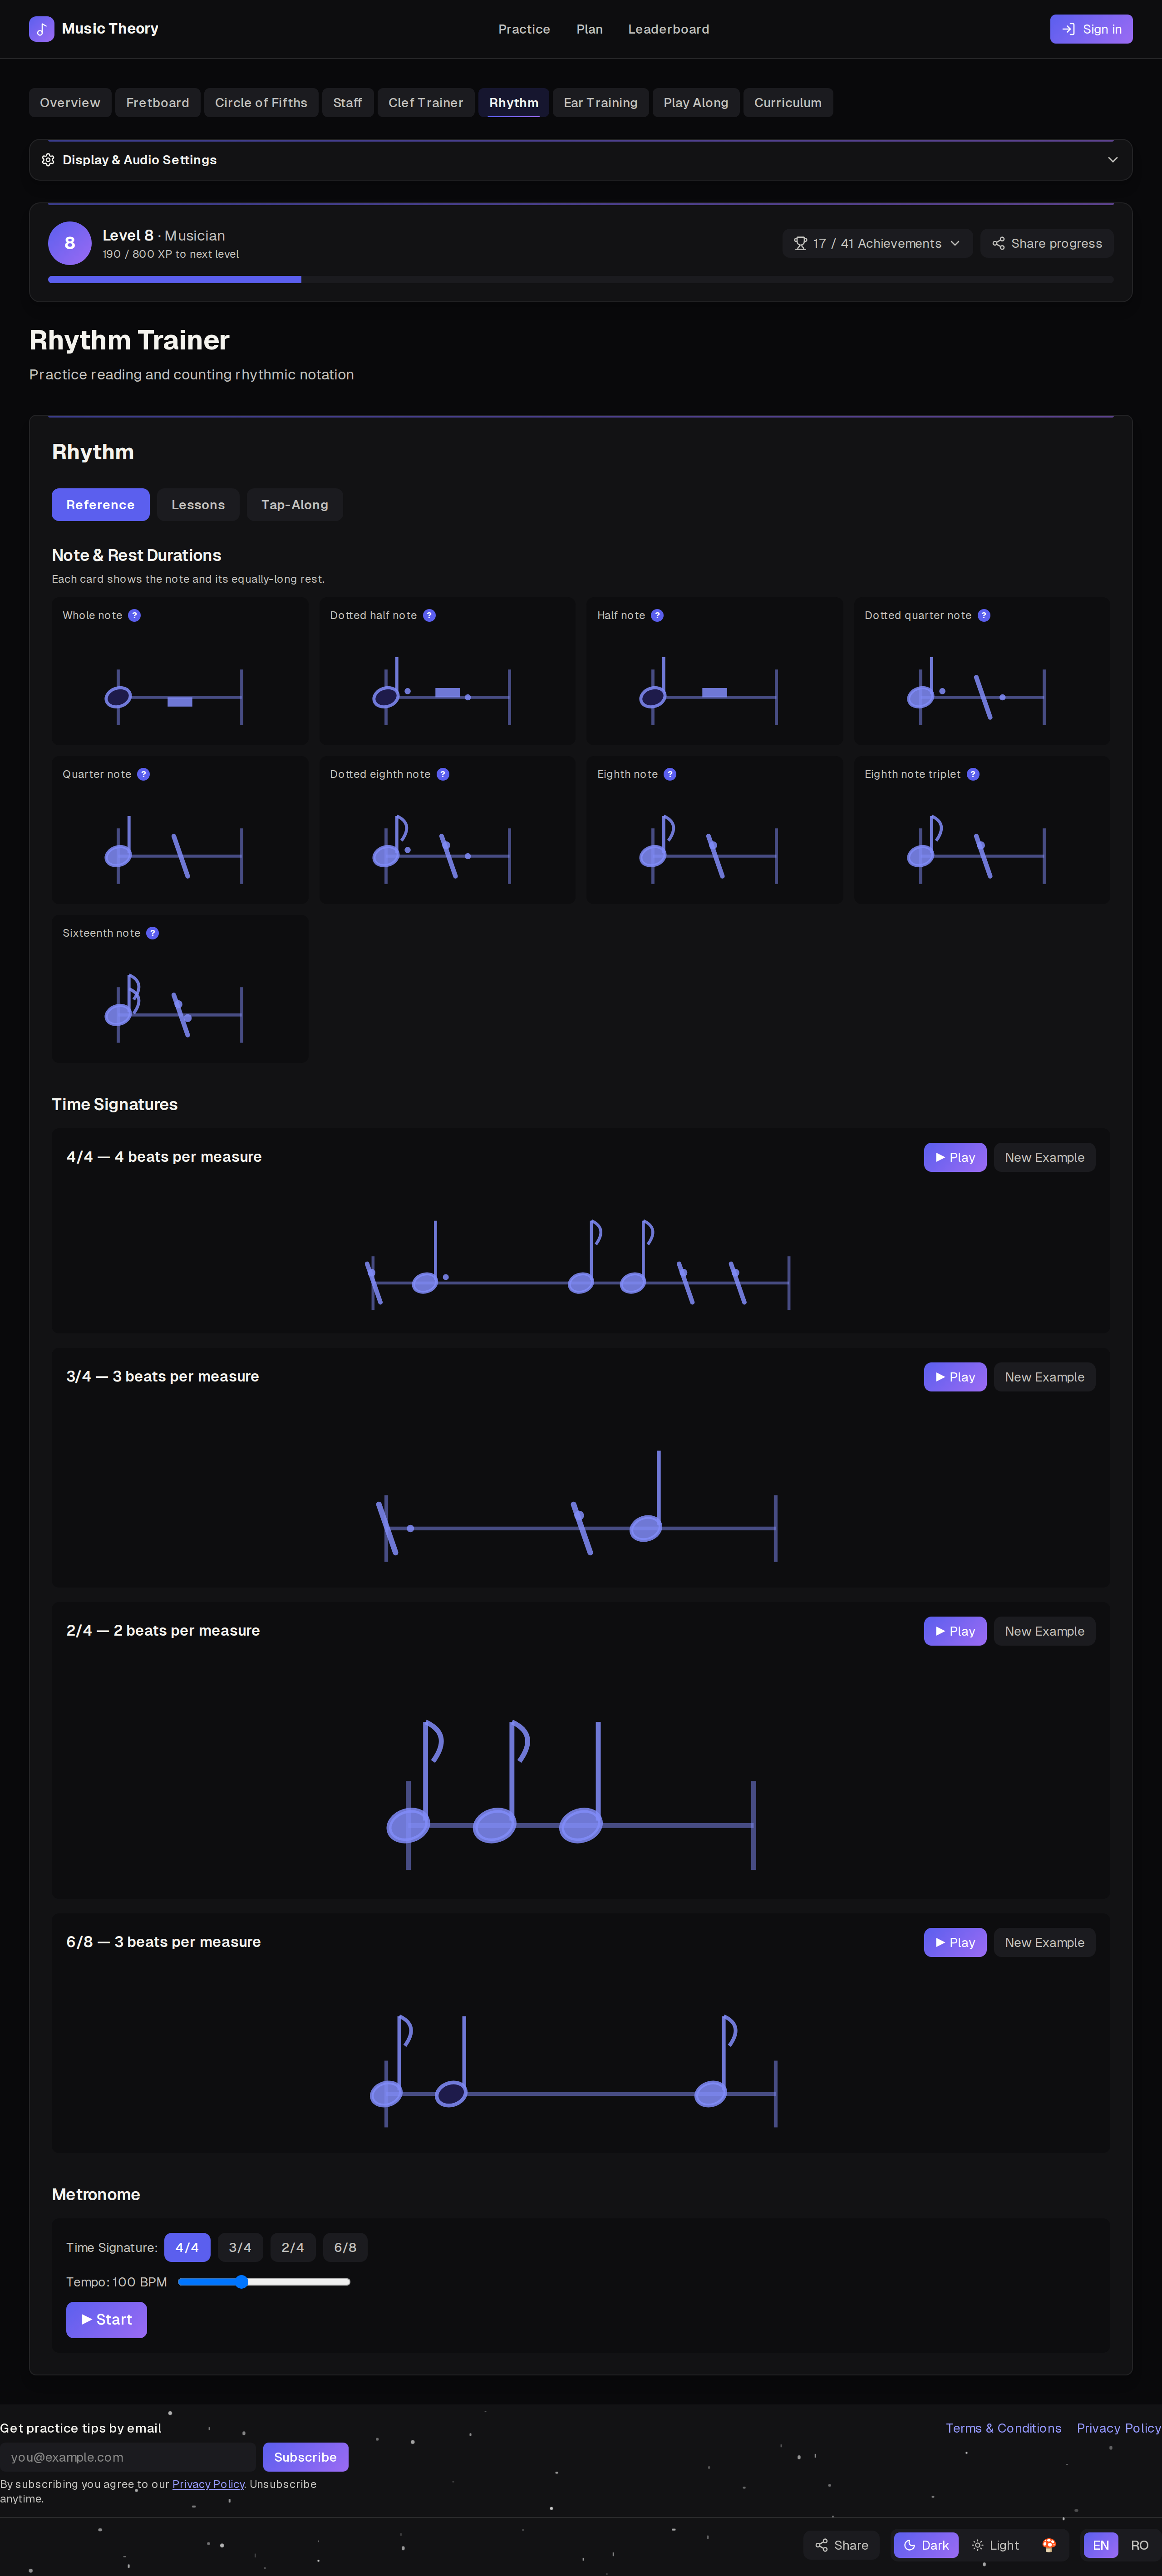
Task: Generate New Example for 6/8
Action: click(x=1044, y=1942)
